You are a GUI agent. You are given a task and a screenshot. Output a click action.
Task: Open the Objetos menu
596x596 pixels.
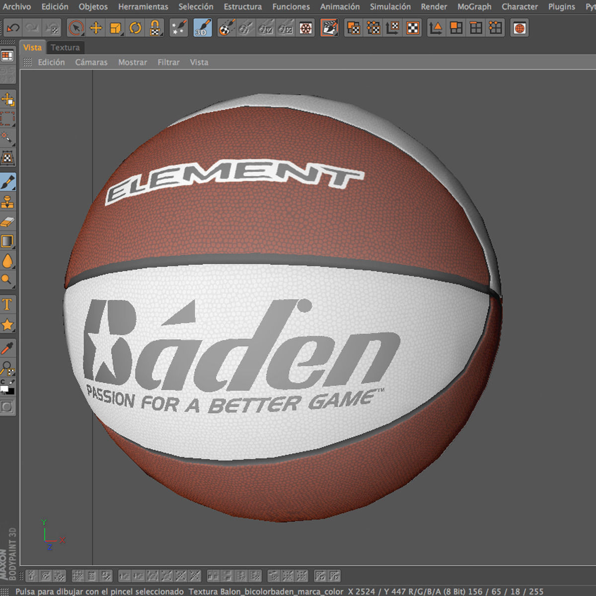93,6
